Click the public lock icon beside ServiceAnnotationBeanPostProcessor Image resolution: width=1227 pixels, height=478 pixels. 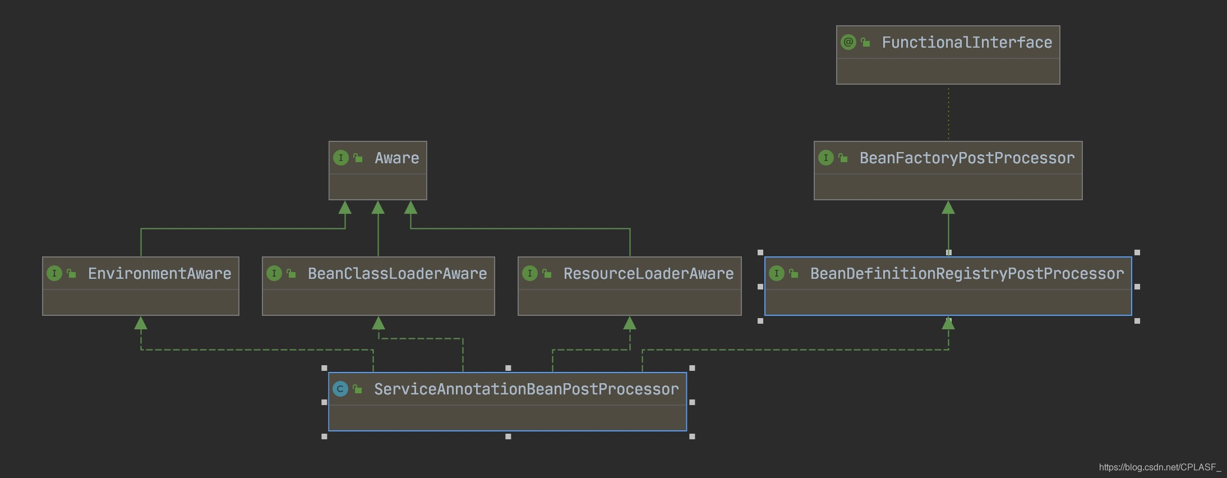click(357, 389)
